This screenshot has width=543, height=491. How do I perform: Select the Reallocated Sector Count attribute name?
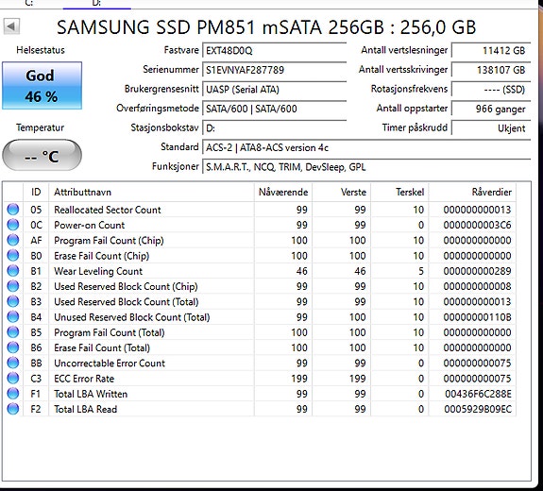point(108,210)
